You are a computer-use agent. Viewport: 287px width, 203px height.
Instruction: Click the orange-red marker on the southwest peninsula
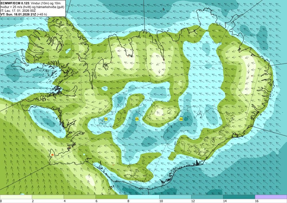[x=52, y=155]
